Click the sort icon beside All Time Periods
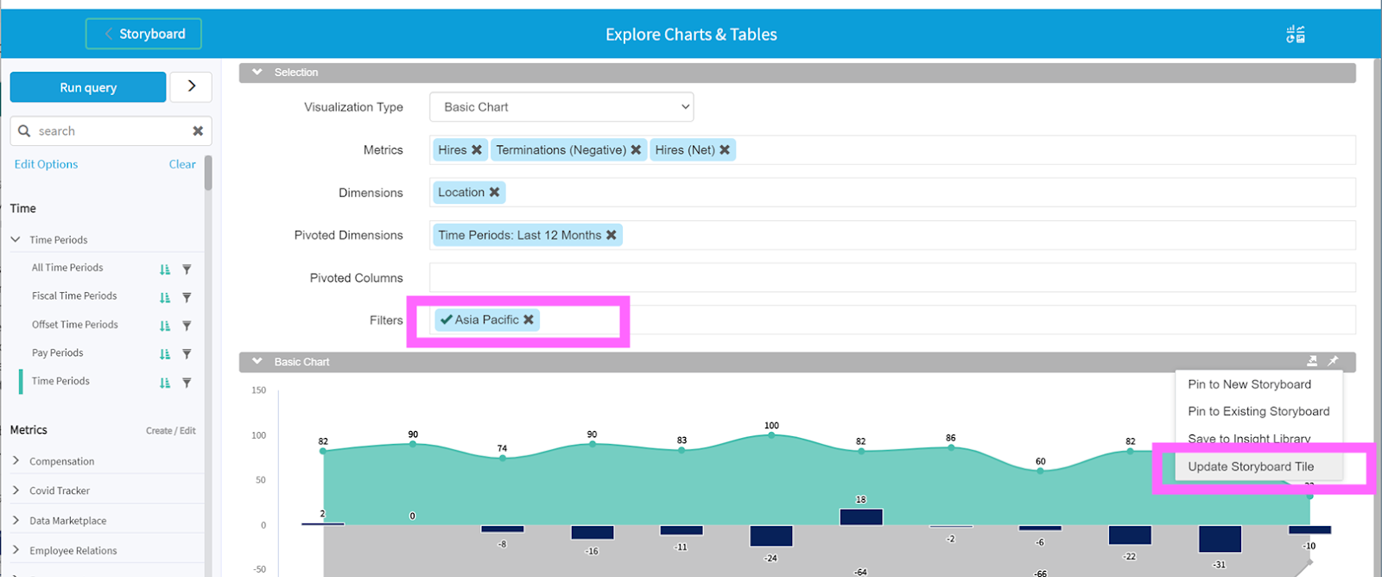Screen dimensions: 1382x577 (165, 269)
